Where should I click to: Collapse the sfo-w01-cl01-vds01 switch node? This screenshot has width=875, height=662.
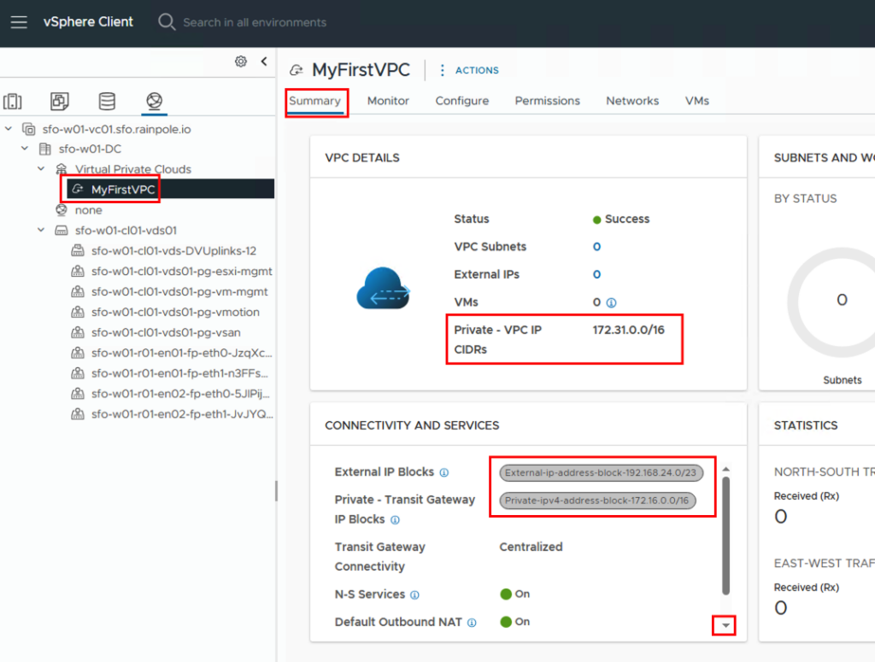[x=41, y=231]
